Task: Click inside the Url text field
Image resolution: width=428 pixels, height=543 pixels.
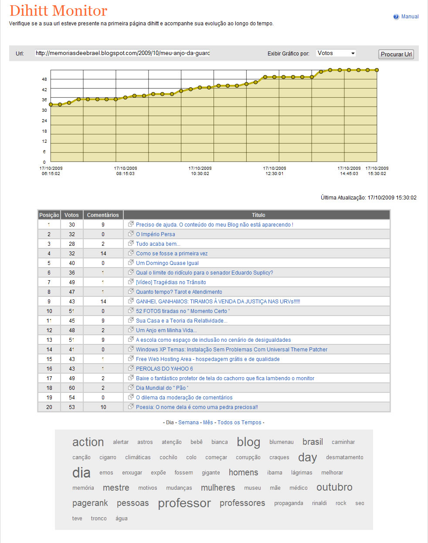Action: (122, 53)
